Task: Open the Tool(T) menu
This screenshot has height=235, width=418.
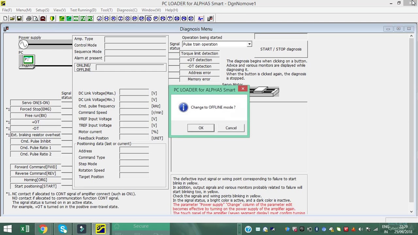Action: [x=106, y=10]
